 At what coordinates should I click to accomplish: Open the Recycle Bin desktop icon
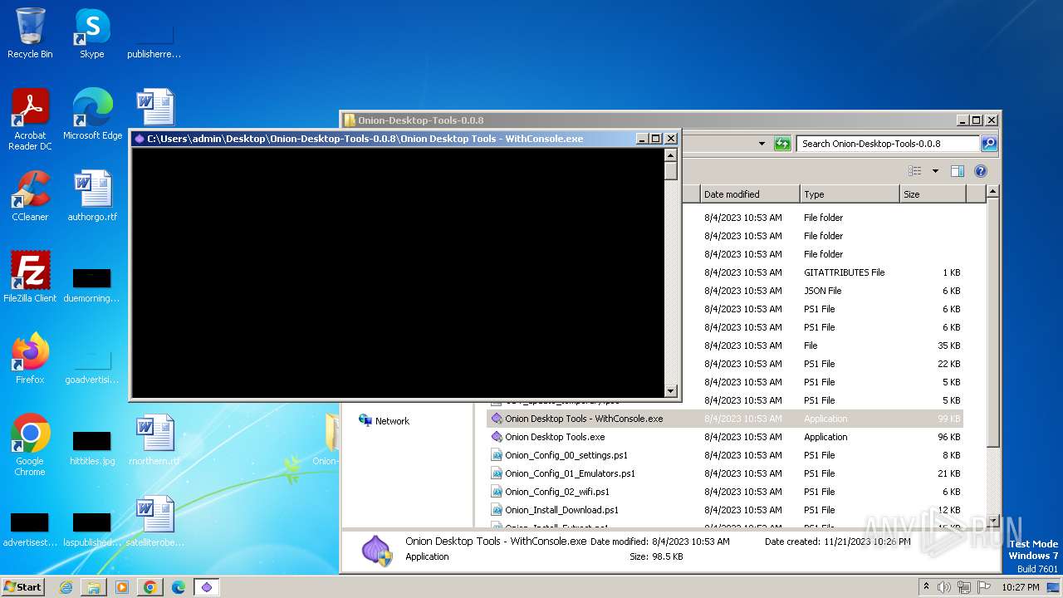(x=30, y=33)
